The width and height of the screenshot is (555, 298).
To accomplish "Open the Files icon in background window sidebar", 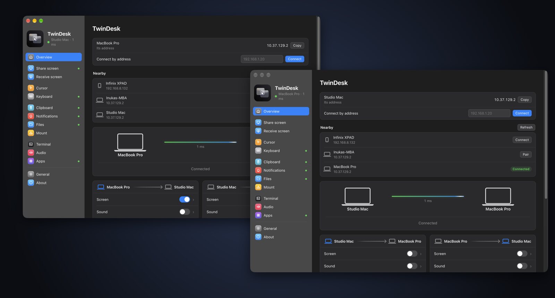I will [31, 125].
